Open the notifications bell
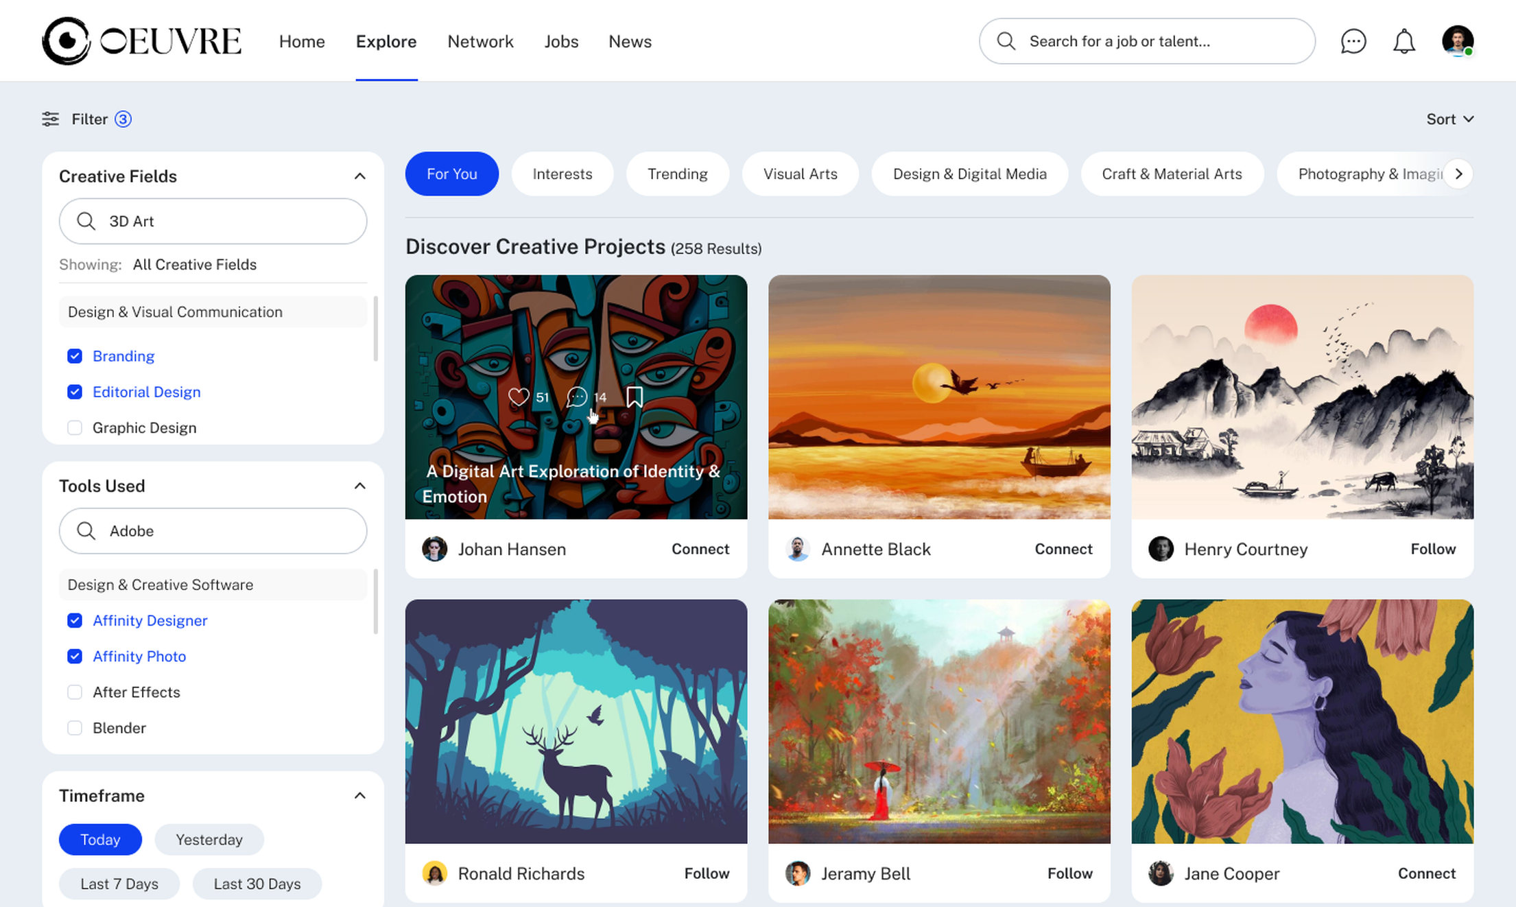 [1404, 41]
